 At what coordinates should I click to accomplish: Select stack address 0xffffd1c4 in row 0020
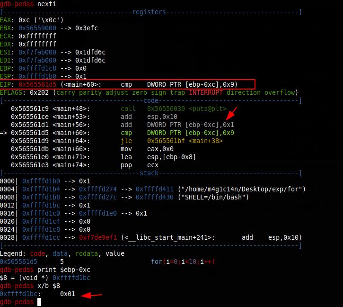coord(41,222)
